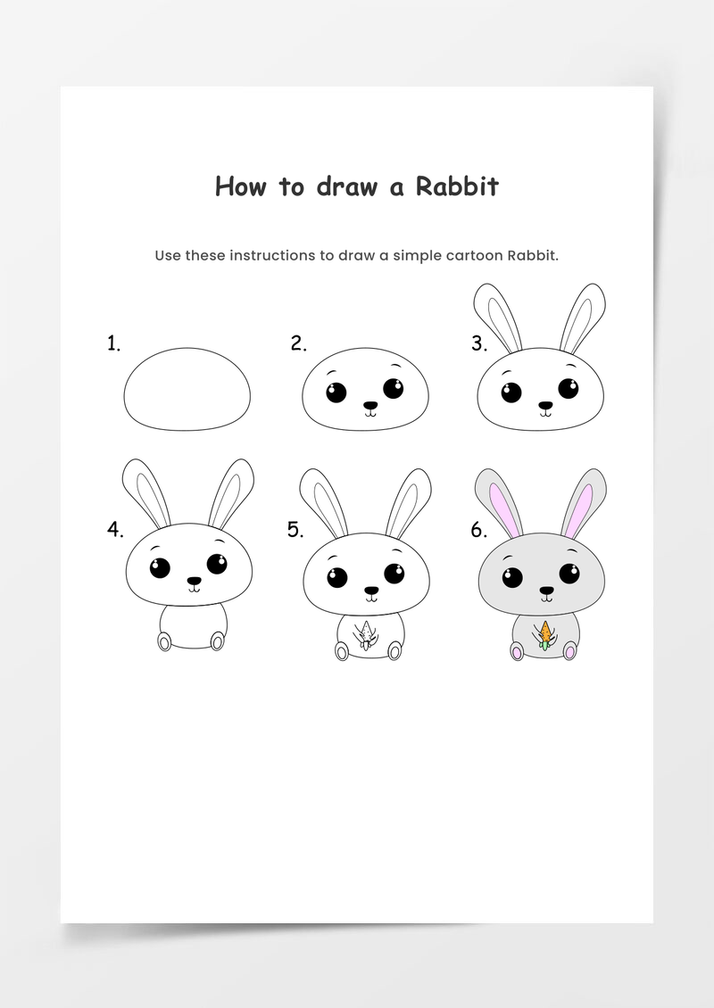Select the step 6 colored gray rabbit
This screenshot has width=714, height=1008.
pos(541,565)
